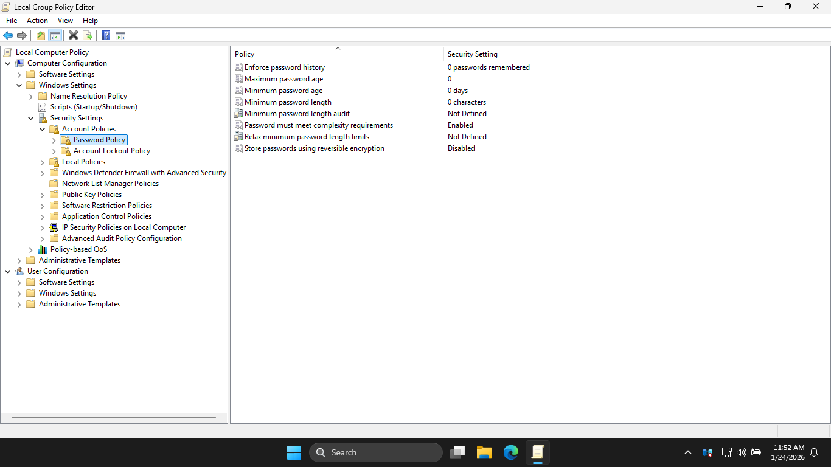Select the Minimum password length policy

(x=287, y=102)
